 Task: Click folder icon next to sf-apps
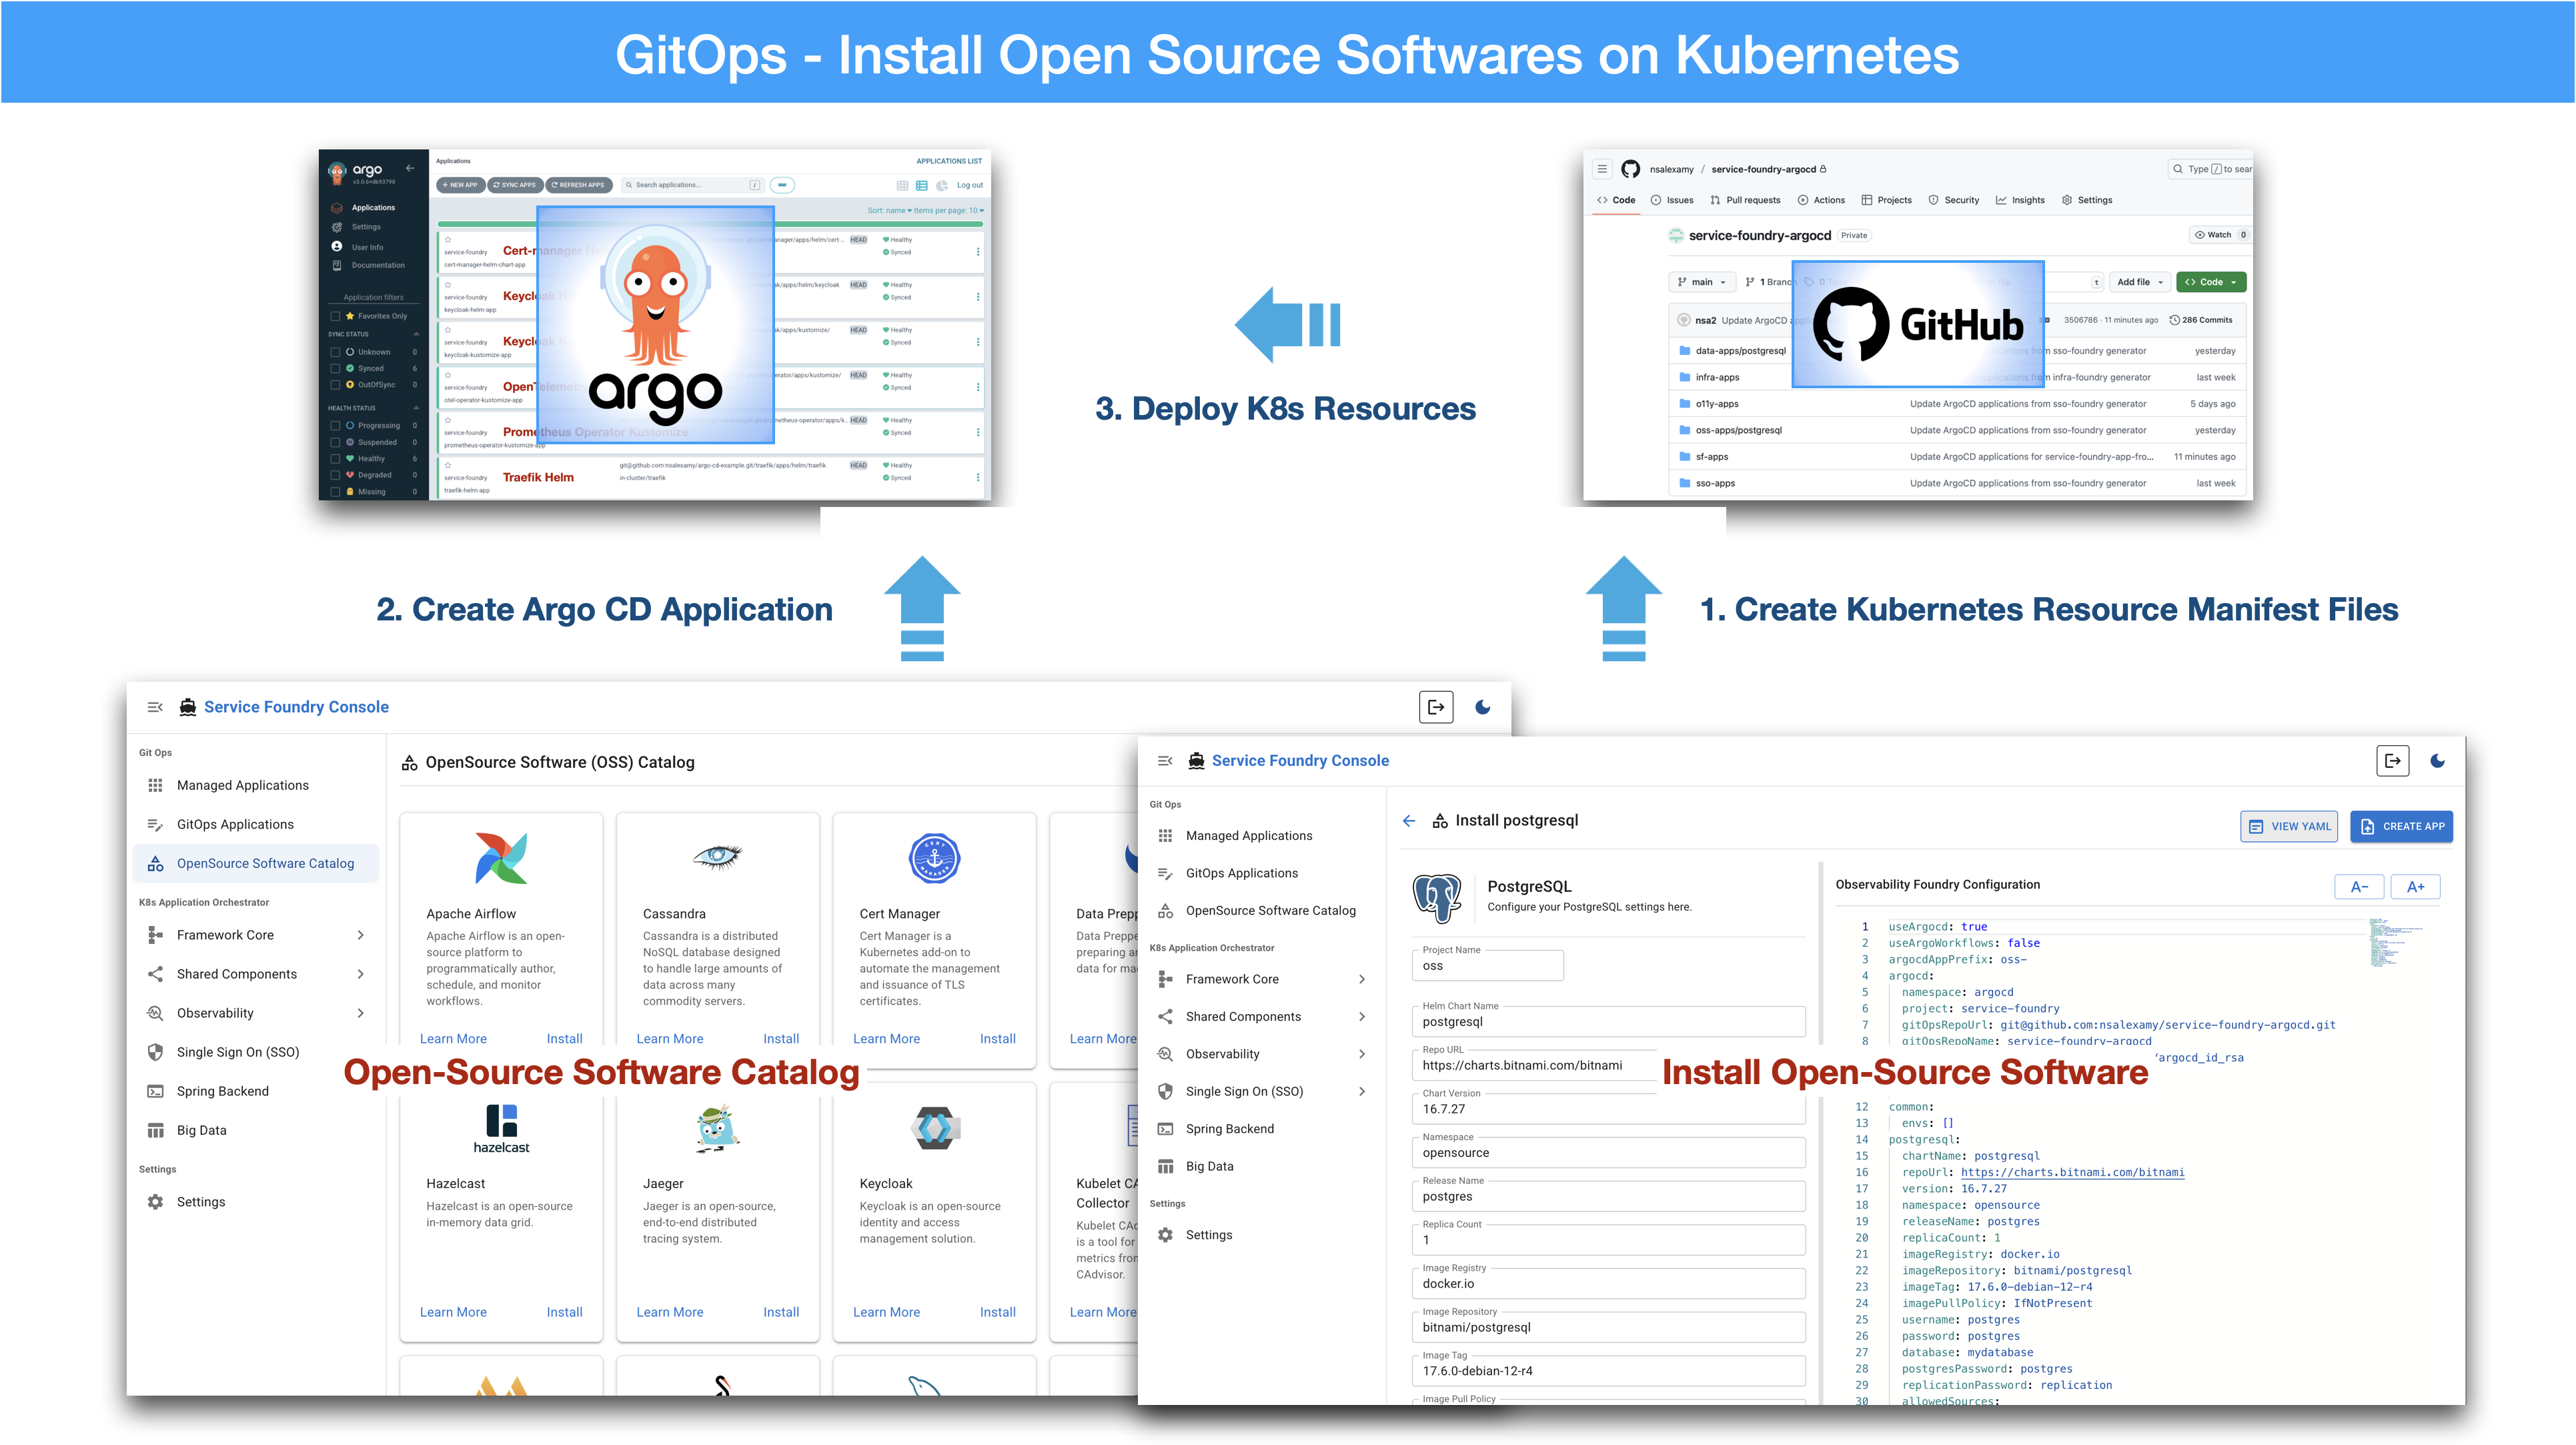(x=1684, y=456)
